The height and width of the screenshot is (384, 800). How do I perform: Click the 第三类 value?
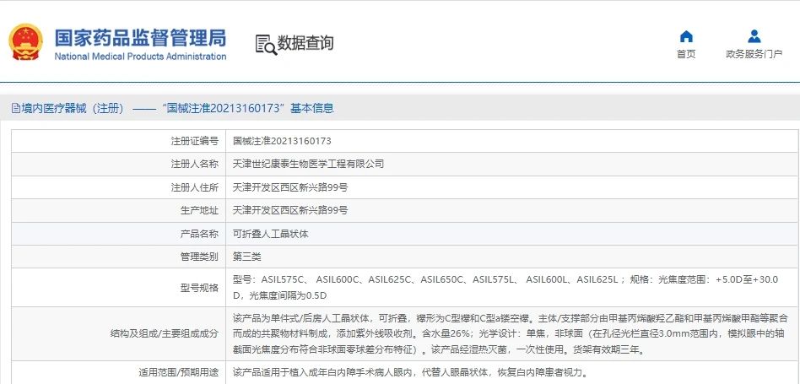(247, 257)
